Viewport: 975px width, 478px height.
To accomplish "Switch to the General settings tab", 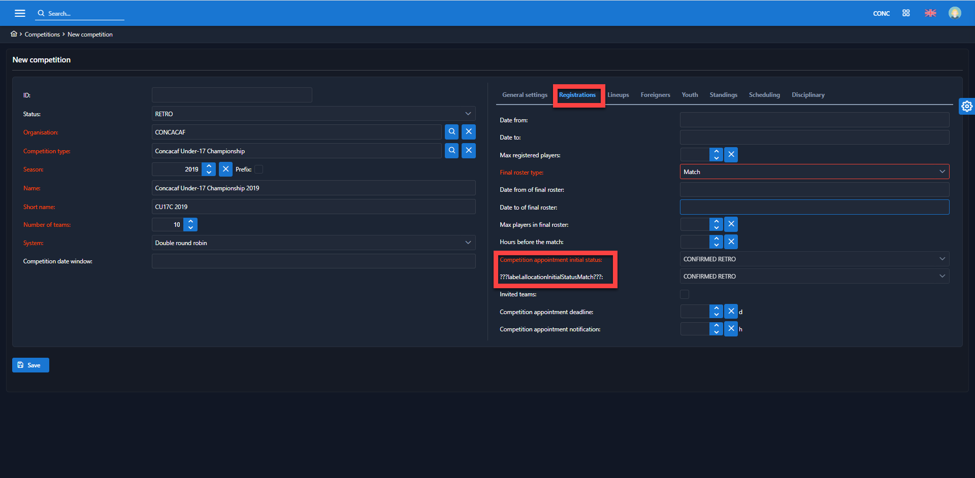I will click(x=525, y=95).
